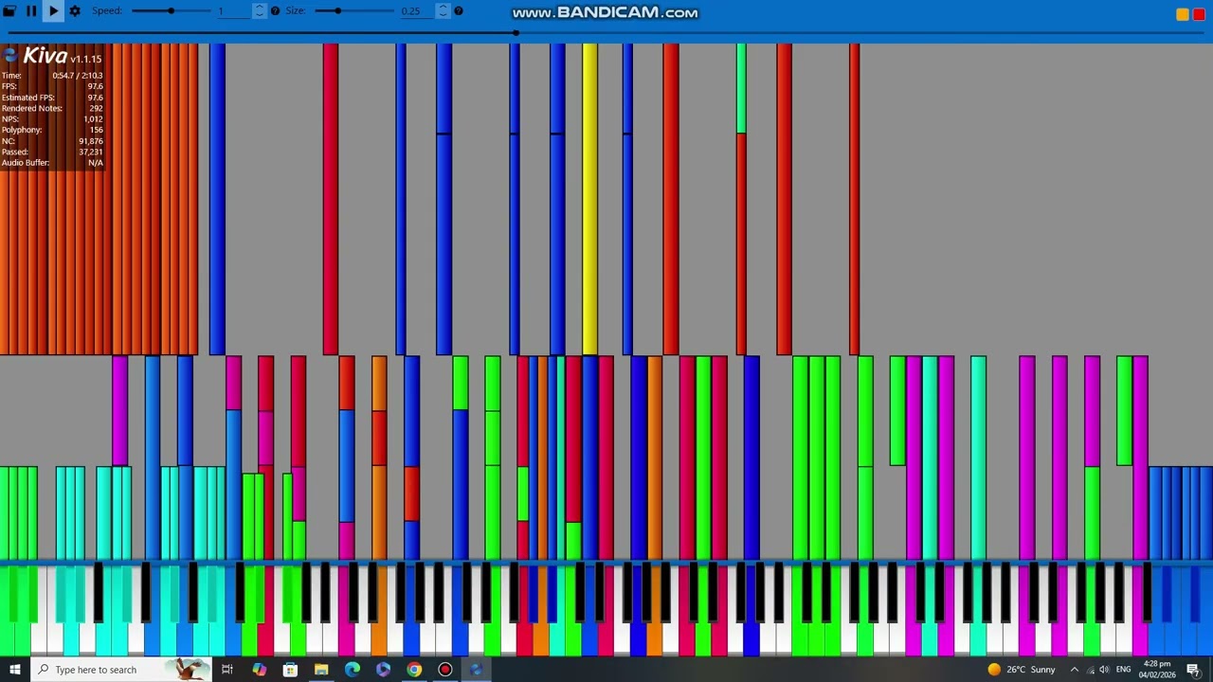The height and width of the screenshot is (682, 1213).
Task: Open Google Chrome from taskbar
Action: click(414, 670)
